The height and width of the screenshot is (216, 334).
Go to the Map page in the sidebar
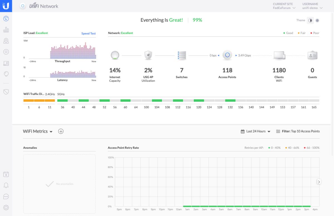pyautogui.click(x=6, y=41)
